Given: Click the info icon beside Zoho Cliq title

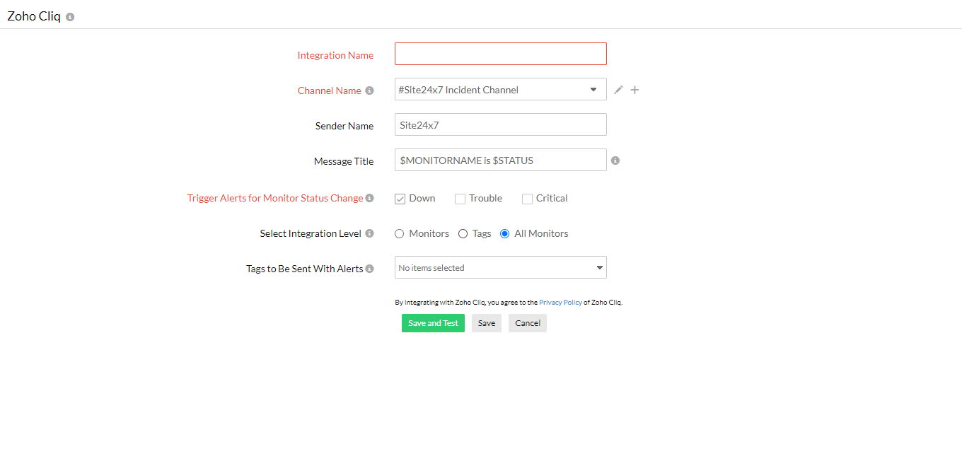Looking at the screenshot, I should [70, 17].
